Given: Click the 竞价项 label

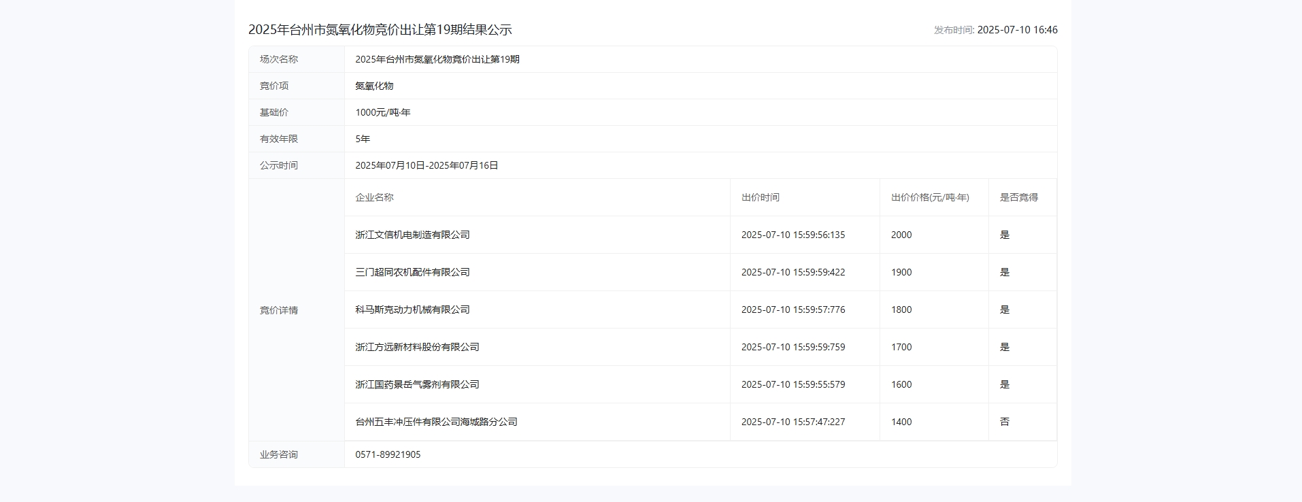Looking at the screenshot, I should [x=274, y=86].
